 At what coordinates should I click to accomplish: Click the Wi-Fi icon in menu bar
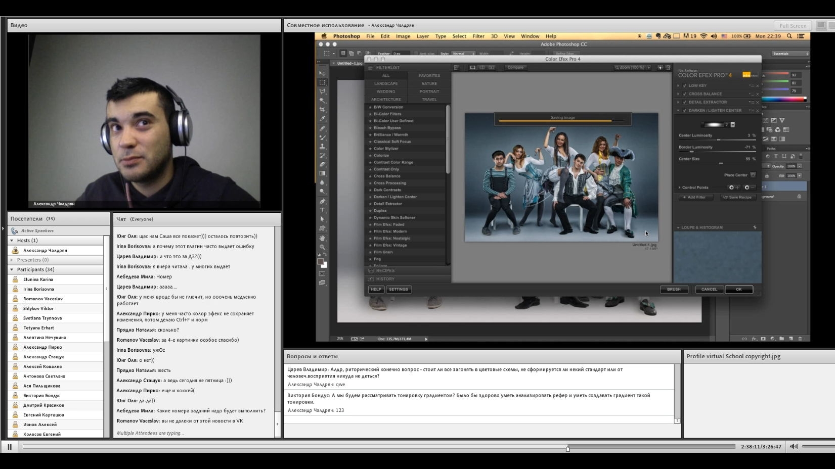click(x=704, y=36)
